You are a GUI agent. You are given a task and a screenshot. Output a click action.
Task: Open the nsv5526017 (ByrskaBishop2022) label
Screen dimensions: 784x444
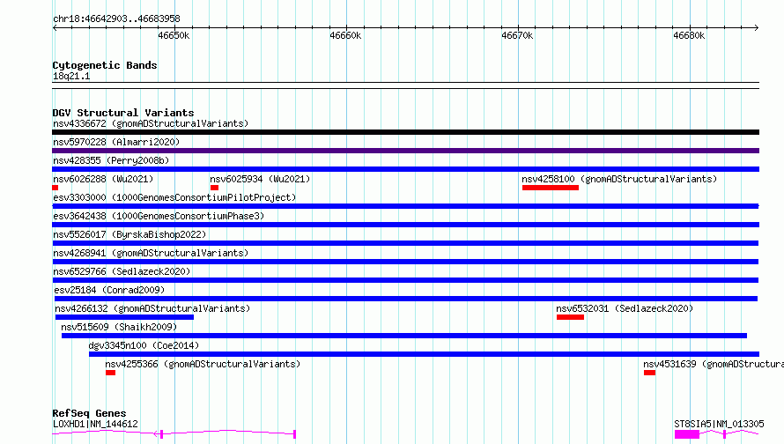pyautogui.click(x=129, y=234)
